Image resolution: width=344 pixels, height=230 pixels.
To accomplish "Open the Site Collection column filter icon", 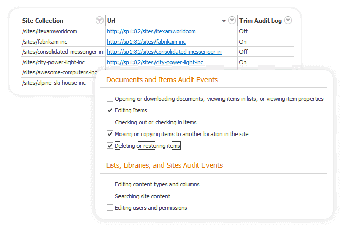I will 99,21.
